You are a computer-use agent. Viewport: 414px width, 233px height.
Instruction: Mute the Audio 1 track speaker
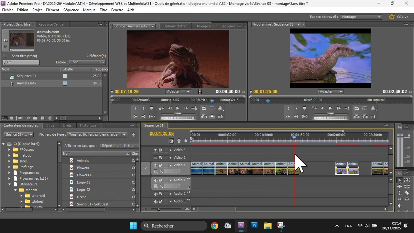pos(156,180)
